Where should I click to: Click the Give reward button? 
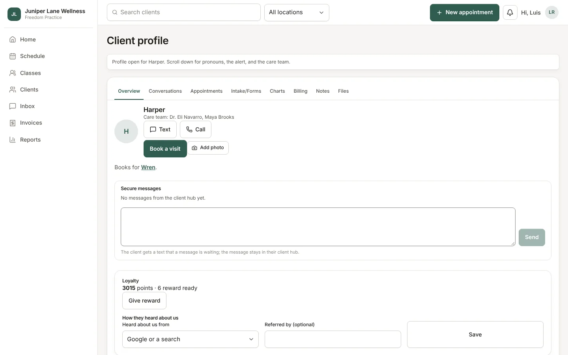click(144, 301)
